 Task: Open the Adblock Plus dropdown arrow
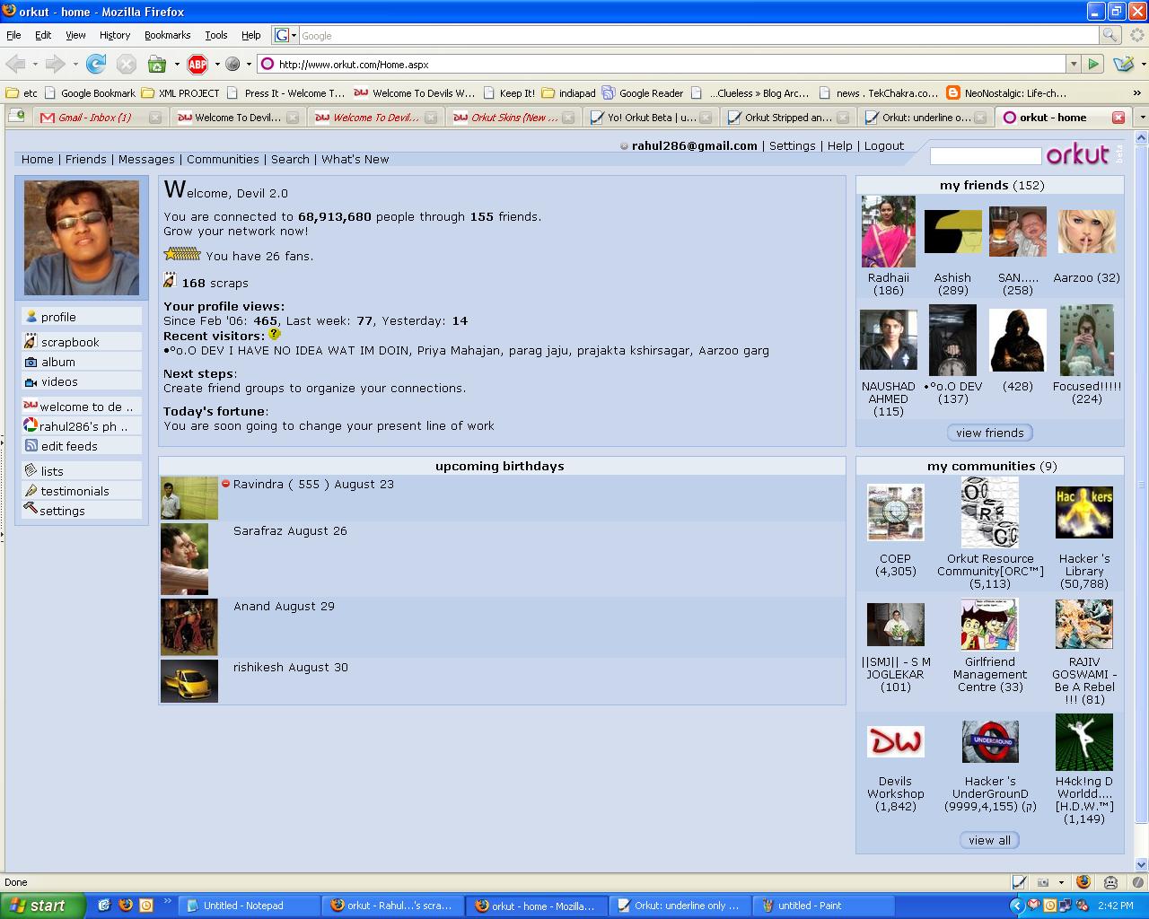216,65
